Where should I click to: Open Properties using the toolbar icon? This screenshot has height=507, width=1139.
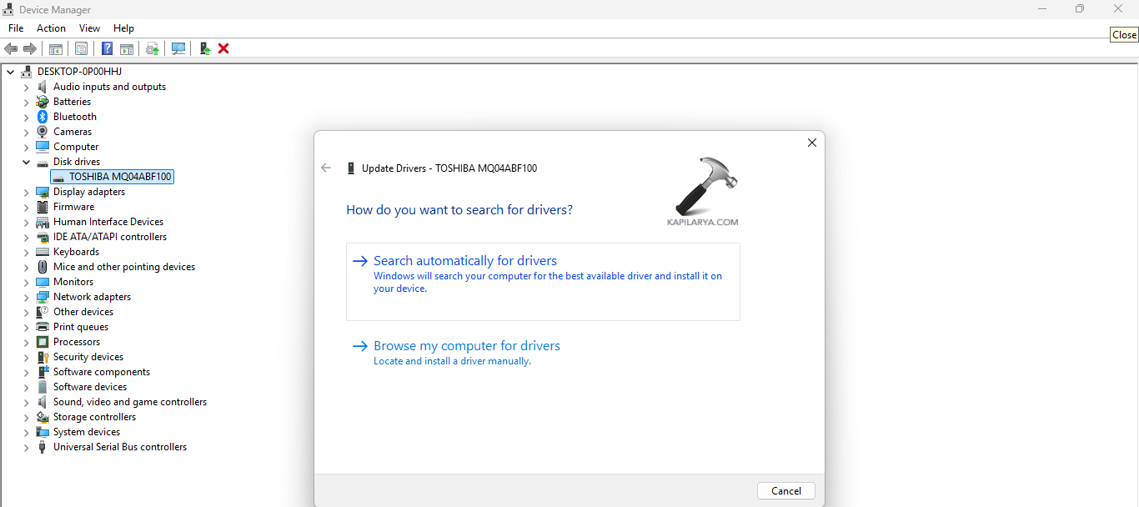click(81, 48)
